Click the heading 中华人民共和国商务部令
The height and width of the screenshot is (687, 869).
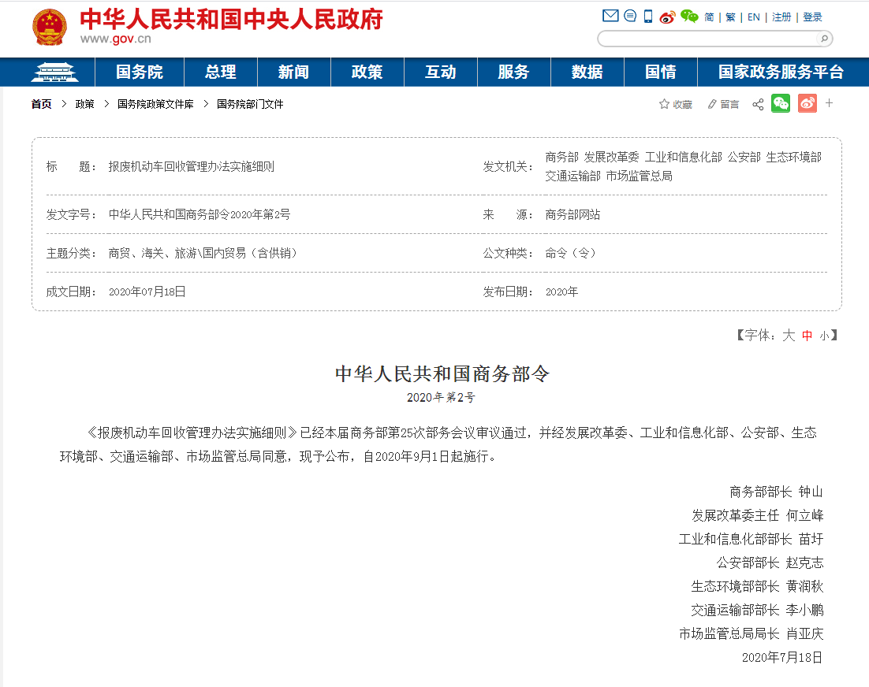[442, 374]
